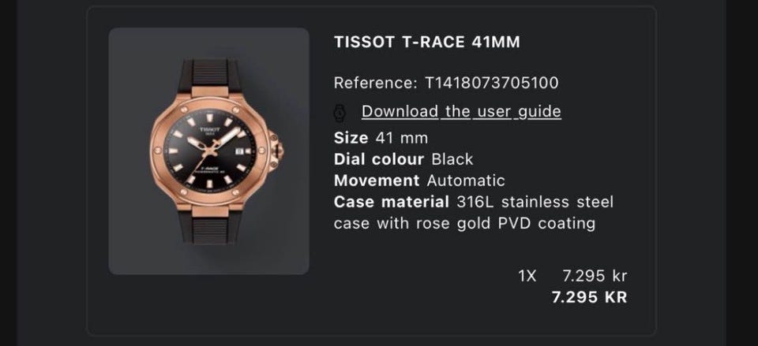Click the Case material description text
Image resolution: width=758 pixels, height=346 pixels.
pyautogui.click(x=473, y=213)
